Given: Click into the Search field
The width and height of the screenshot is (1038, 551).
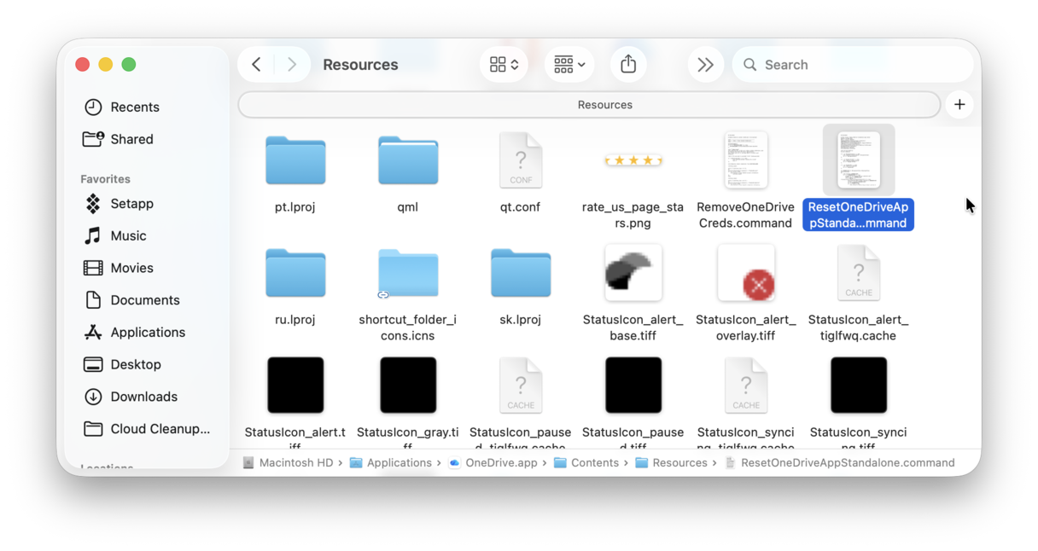Looking at the screenshot, I should 852,65.
